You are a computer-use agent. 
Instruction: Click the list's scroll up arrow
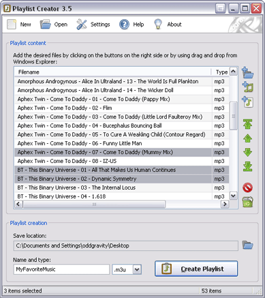click(234, 72)
